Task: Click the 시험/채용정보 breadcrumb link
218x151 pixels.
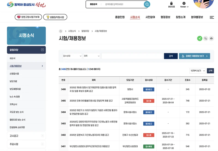Action: click(101, 31)
